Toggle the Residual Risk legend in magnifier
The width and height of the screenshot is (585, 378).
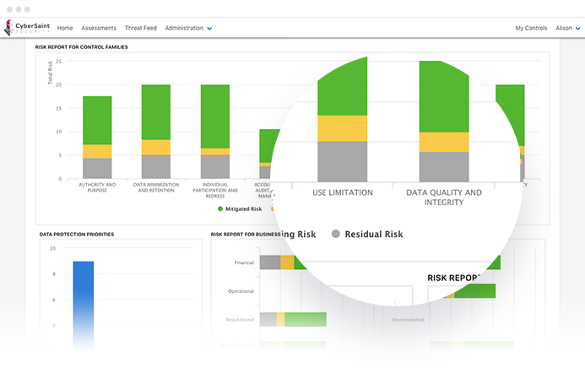(x=367, y=234)
